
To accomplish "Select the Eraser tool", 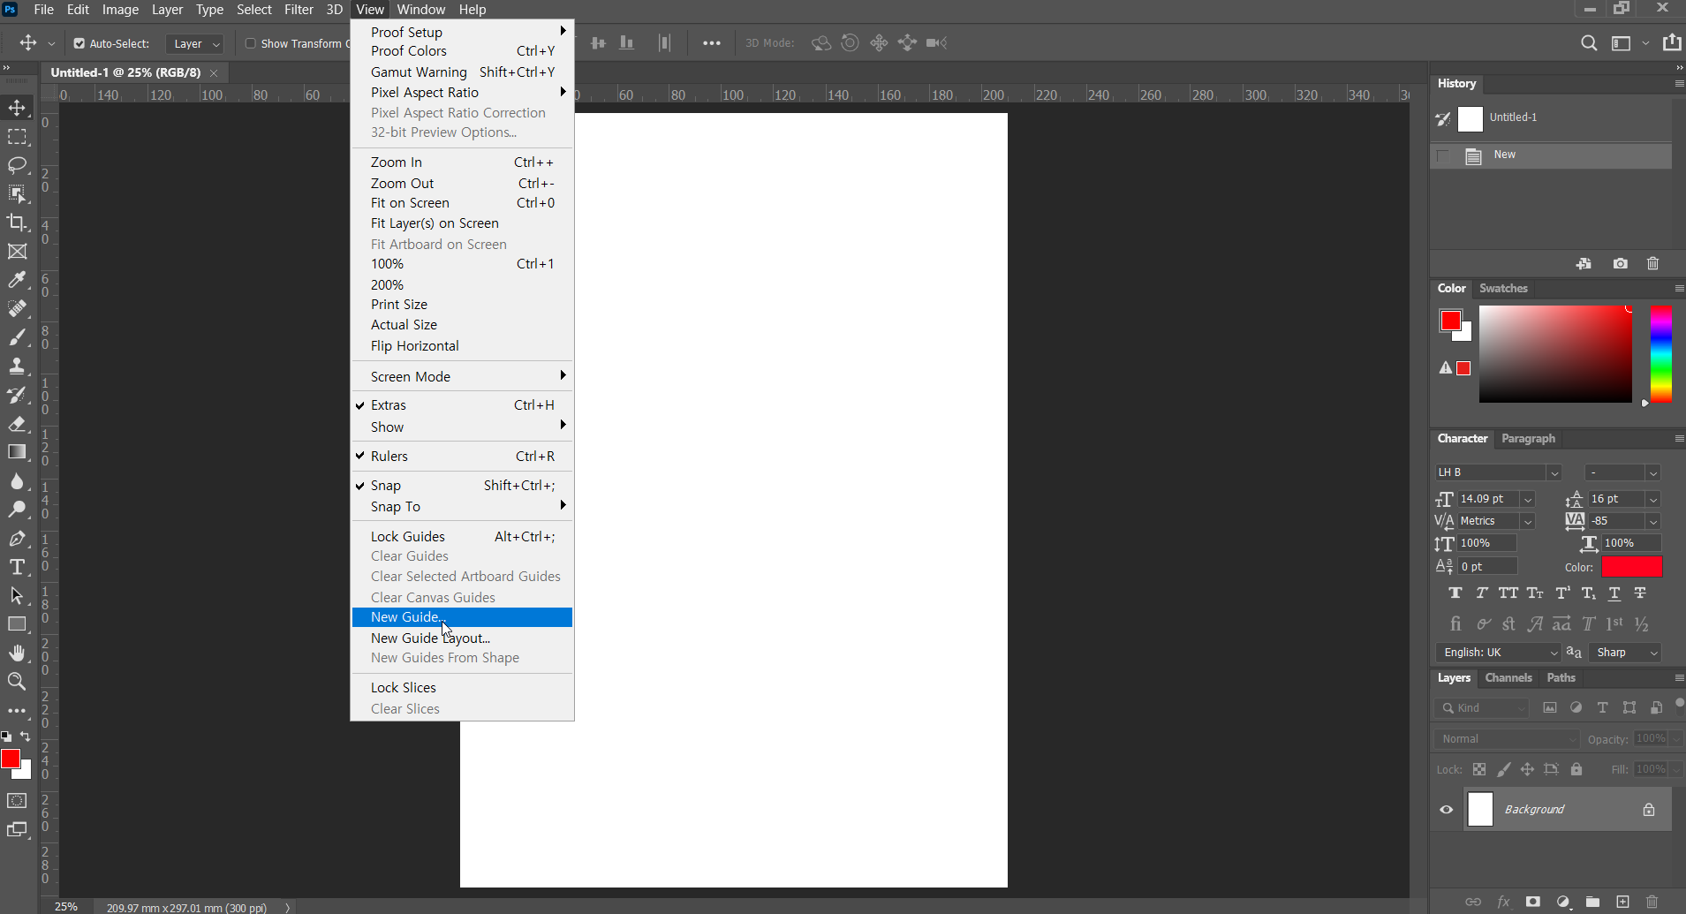I will pyautogui.click(x=17, y=423).
